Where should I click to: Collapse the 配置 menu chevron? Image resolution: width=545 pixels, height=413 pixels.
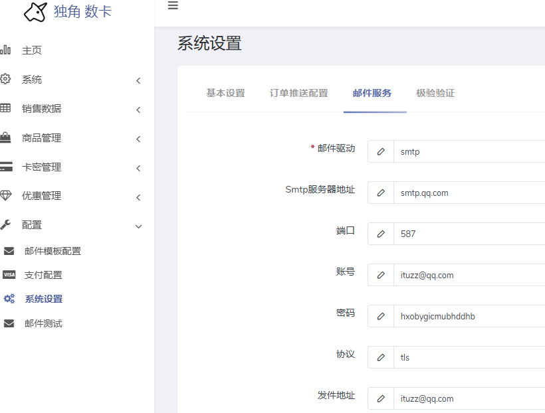coord(138,226)
